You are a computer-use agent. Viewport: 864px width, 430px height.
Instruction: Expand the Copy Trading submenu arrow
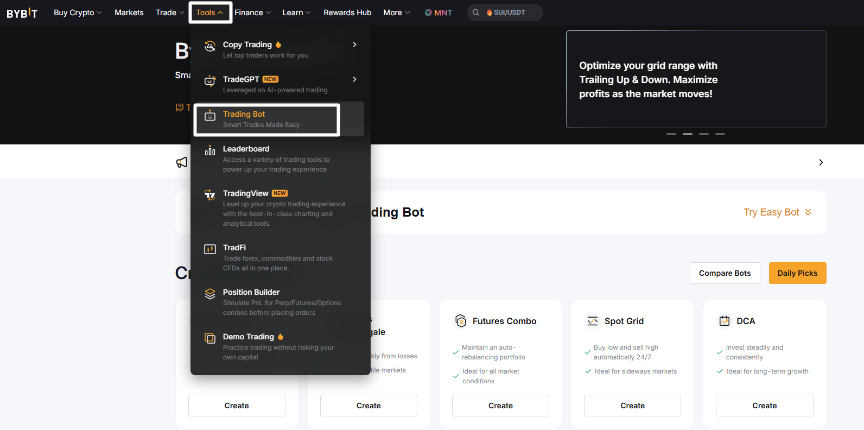354,45
